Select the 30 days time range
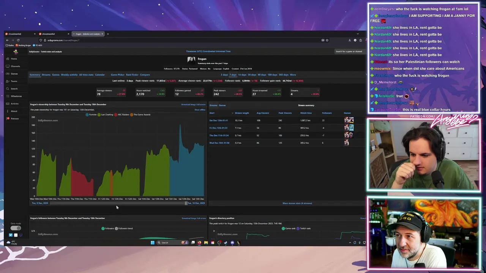Screen dimensions: 486x273 [x=252, y=75]
